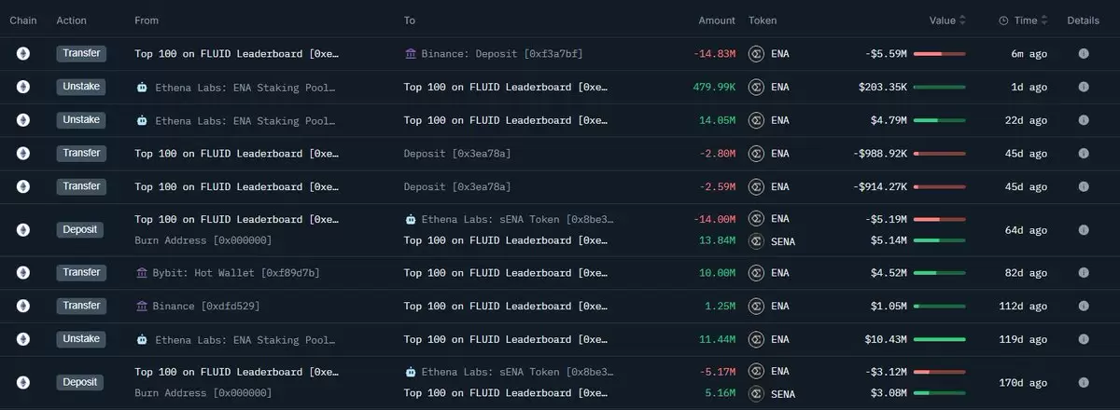This screenshot has height=410, width=1120.
Task: Click robot icon beside staking pool, 1d row
Action: (x=142, y=88)
